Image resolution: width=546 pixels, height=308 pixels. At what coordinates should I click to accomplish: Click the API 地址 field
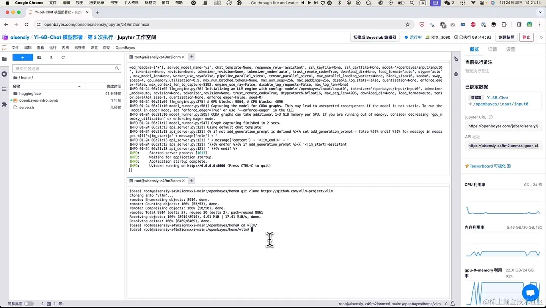click(x=503, y=146)
